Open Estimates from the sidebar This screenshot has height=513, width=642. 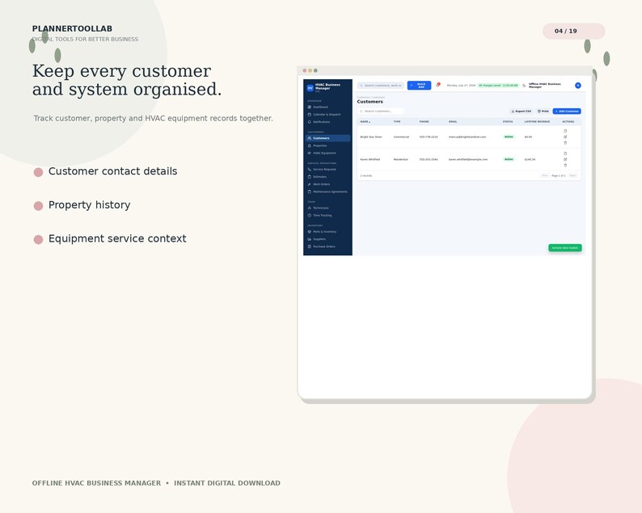(x=327, y=177)
